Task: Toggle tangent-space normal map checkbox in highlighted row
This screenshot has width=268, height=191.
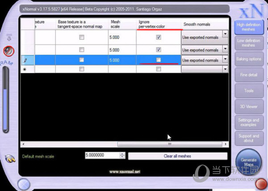Action: [82, 60]
